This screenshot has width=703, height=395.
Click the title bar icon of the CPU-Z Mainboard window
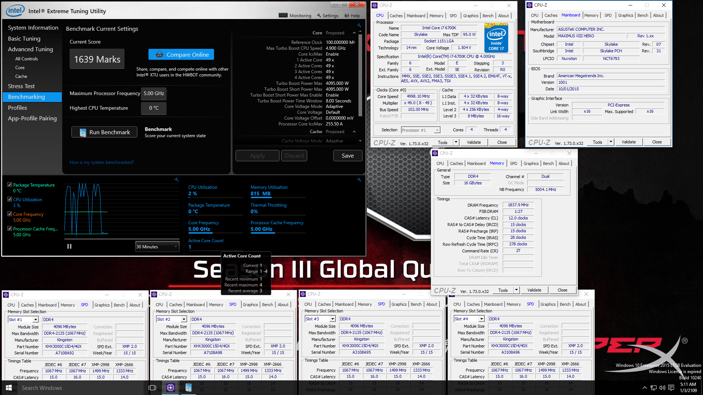pos(529,5)
